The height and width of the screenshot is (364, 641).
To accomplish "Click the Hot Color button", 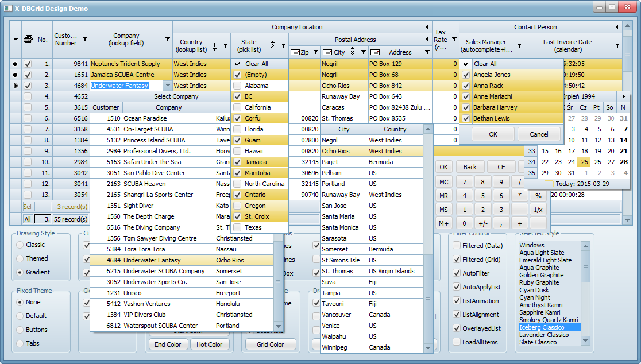I will tap(209, 344).
